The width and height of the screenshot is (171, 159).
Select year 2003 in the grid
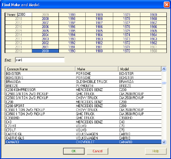coord(45,39)
